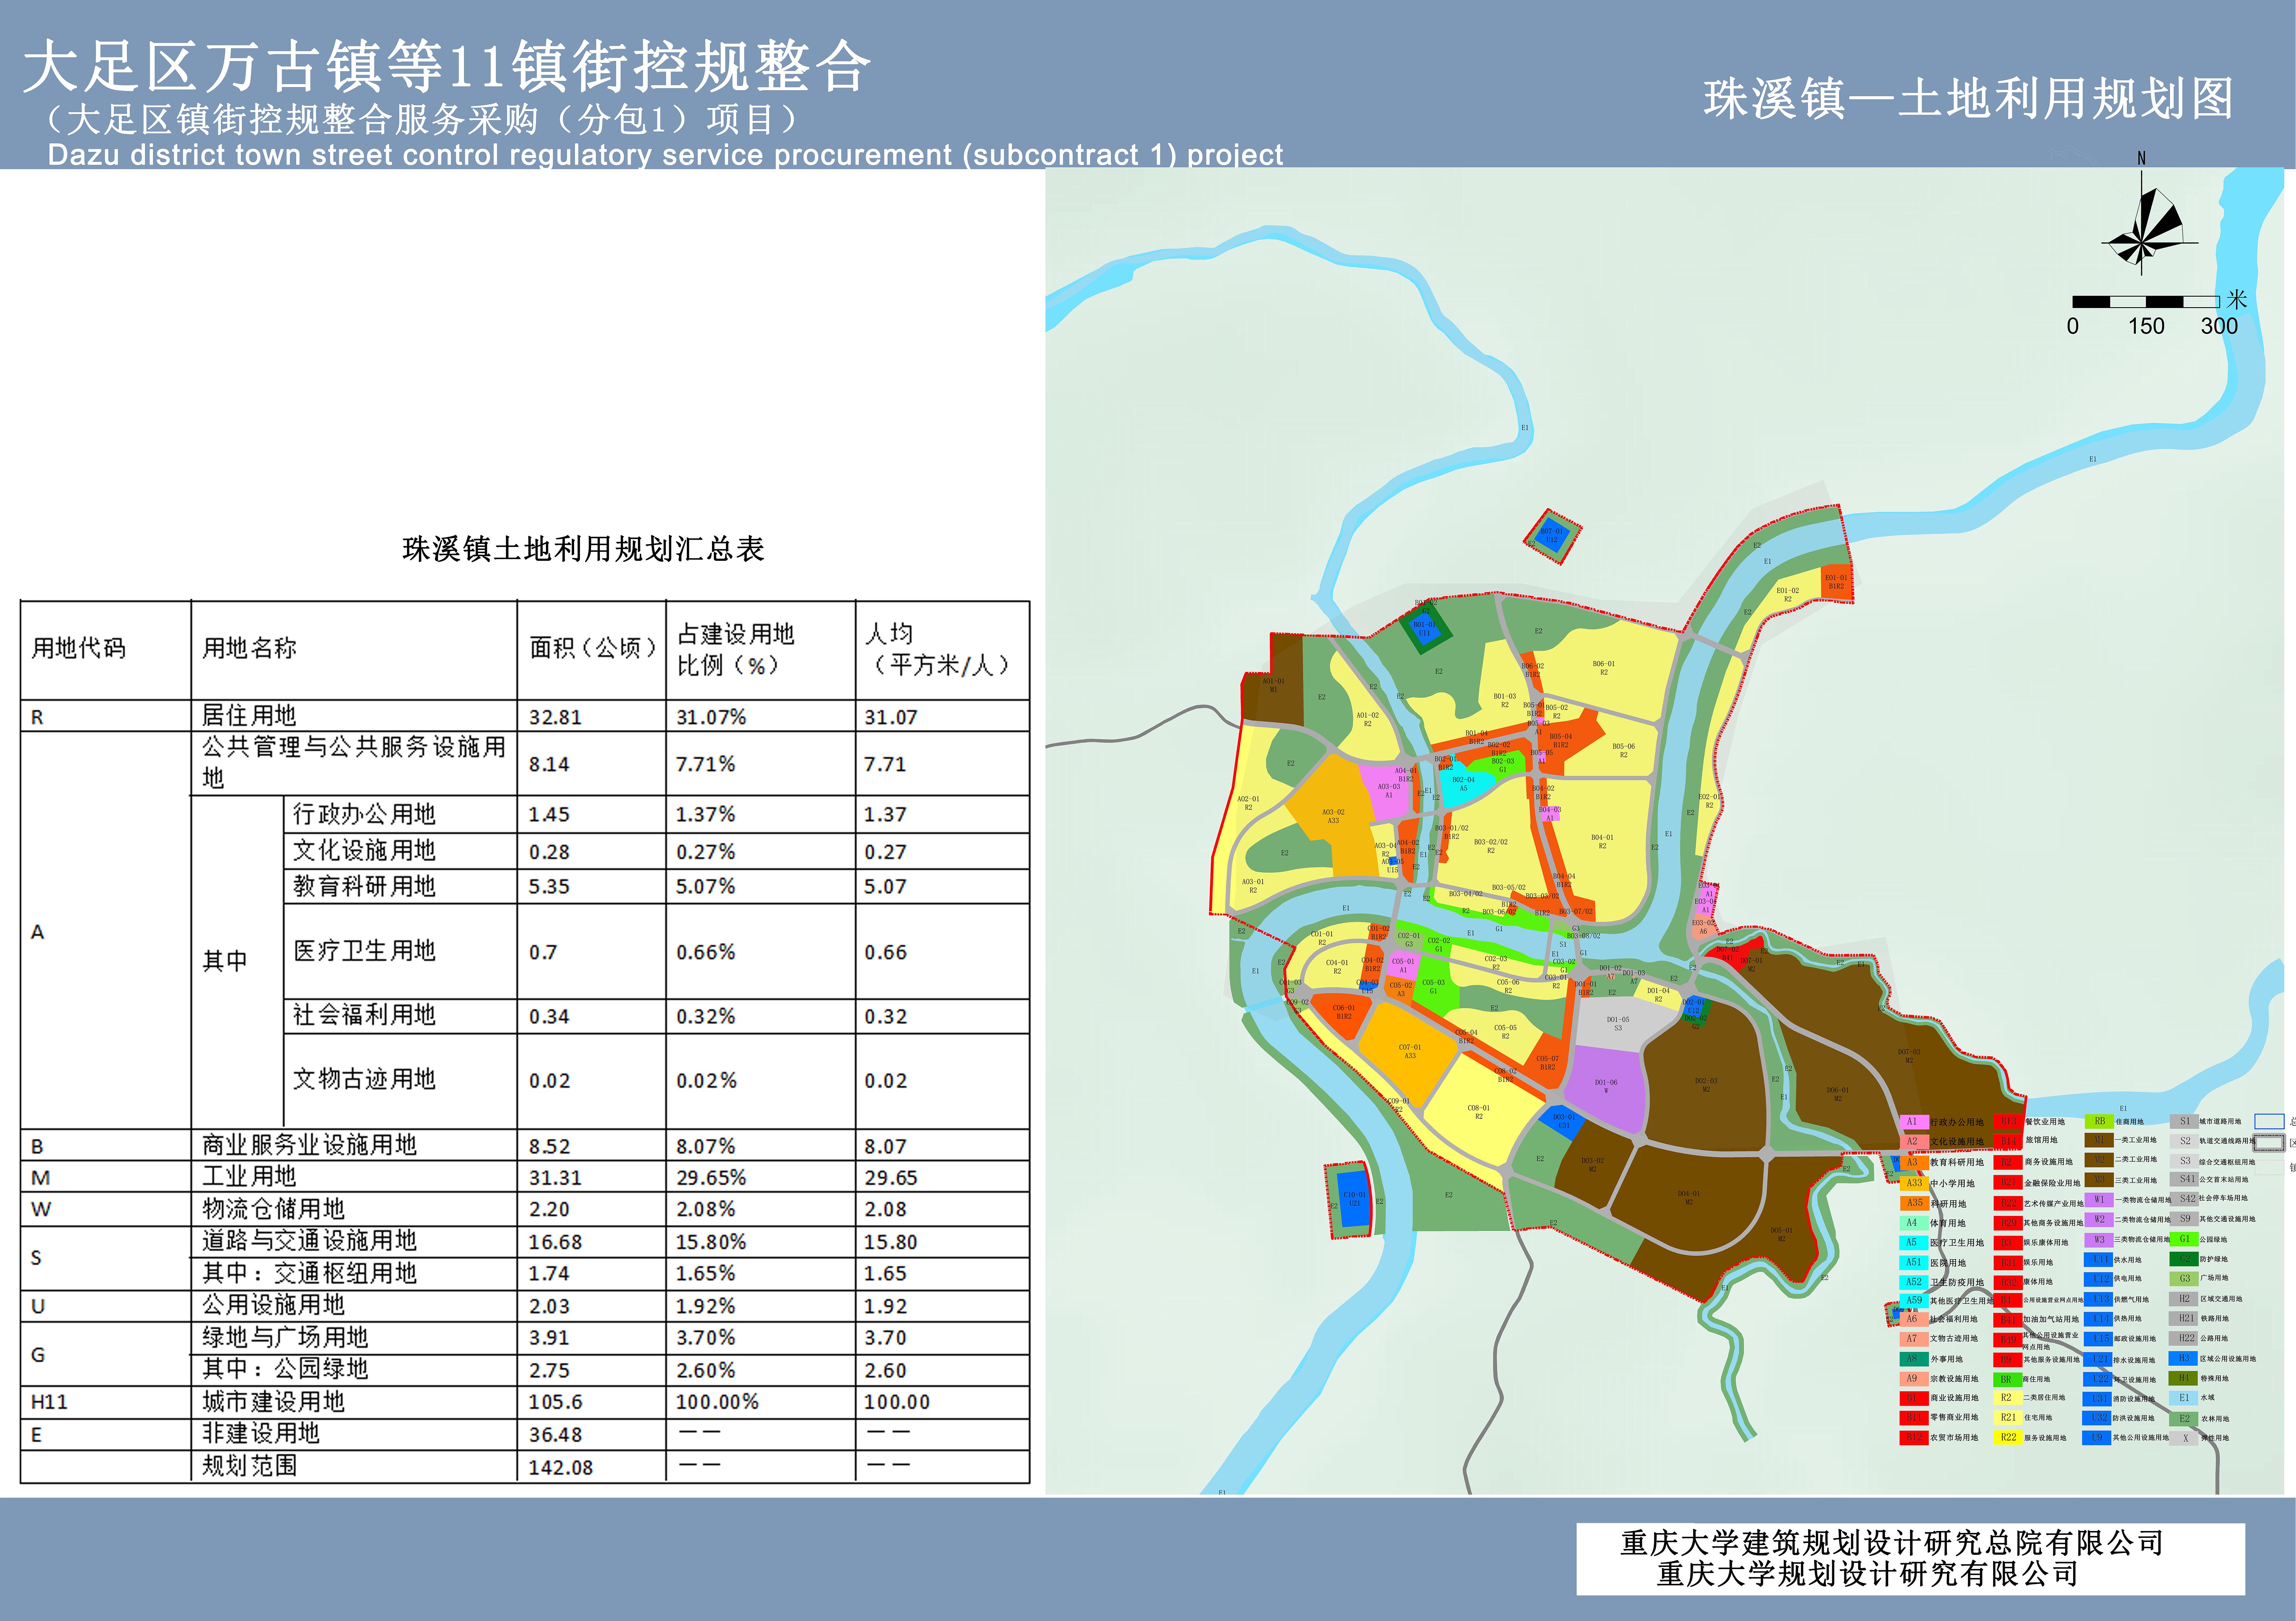Screen dimensions: 2296x1621
Task: Select the W1 一类物流仓储用地 purple swatch
Action: pyautogui.click(x=2099, y=1200)
